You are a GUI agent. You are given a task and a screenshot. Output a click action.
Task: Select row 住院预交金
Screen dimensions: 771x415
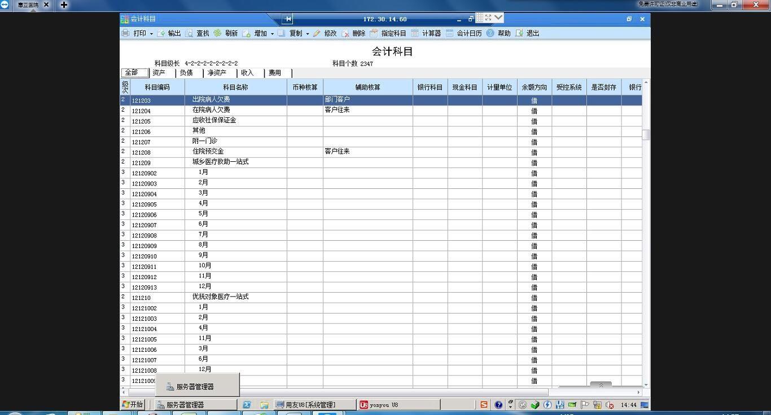tap(381, 152)
